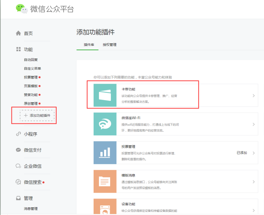
Task: Click the 微信公众平台 header title
Action: click(x=52, y=9)
